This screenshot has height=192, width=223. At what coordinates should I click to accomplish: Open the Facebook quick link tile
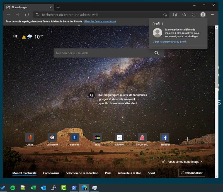(165, 137)
